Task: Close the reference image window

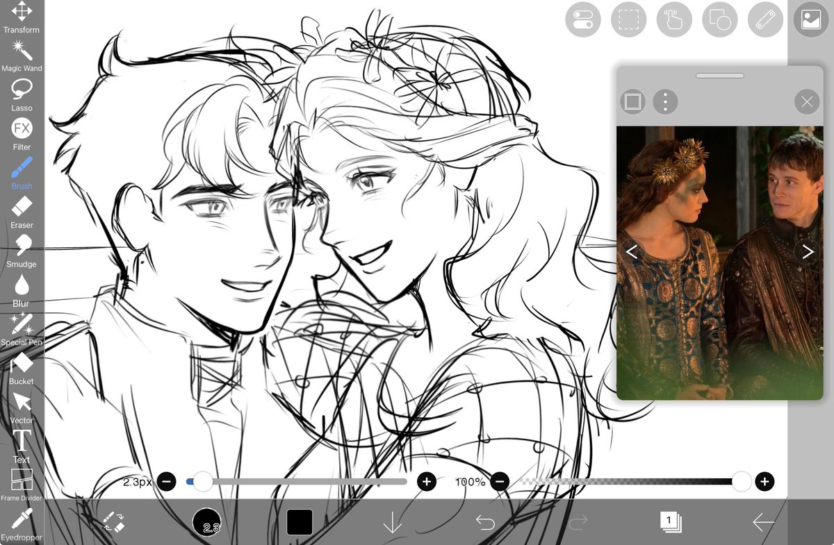Action: [807, 102]
